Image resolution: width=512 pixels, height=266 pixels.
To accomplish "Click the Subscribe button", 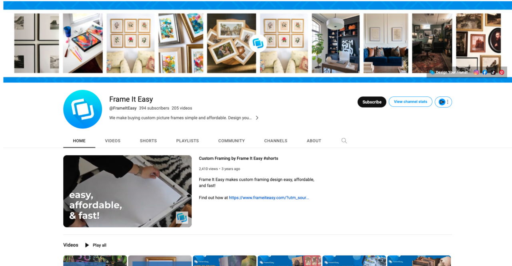I will point(372,102).
